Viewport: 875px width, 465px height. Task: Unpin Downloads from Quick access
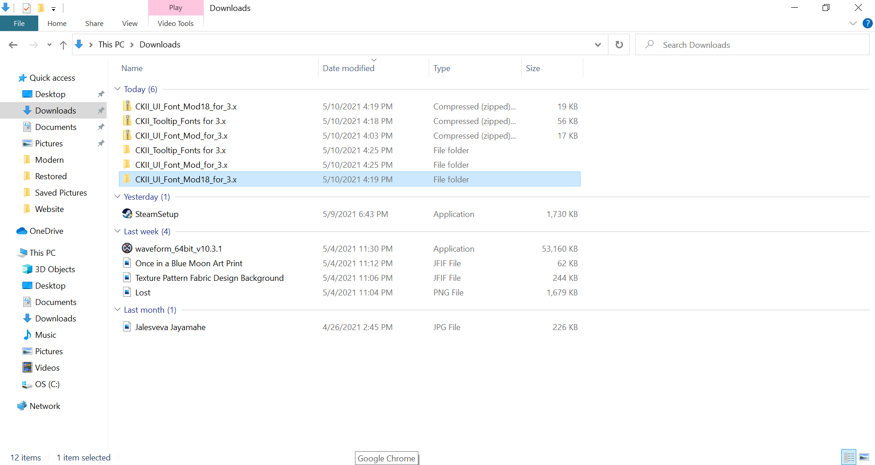(x=101, y=111)
